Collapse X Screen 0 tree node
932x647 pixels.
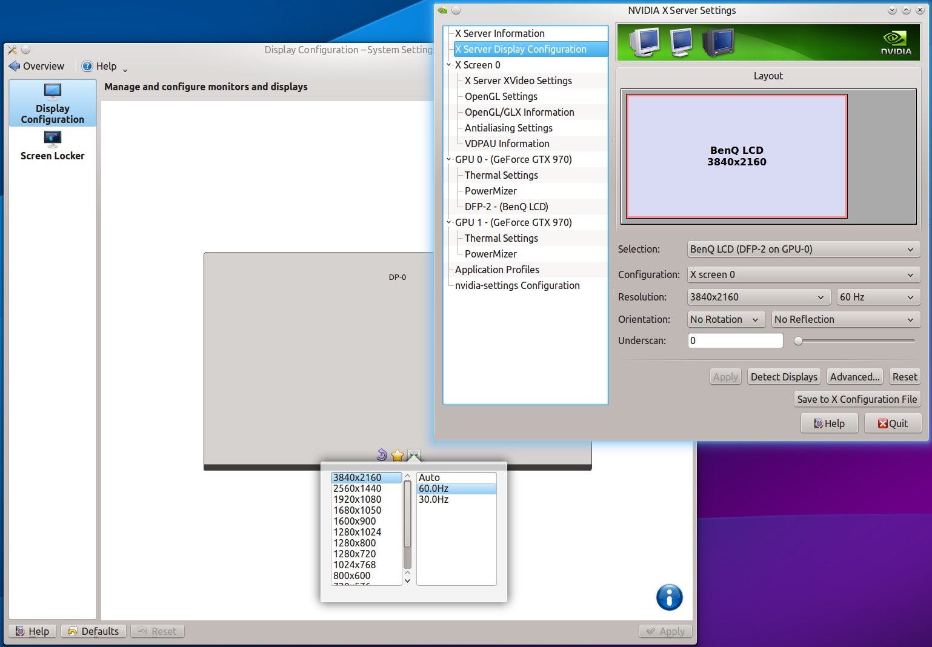pyautogui.click(x=449, y=65)
